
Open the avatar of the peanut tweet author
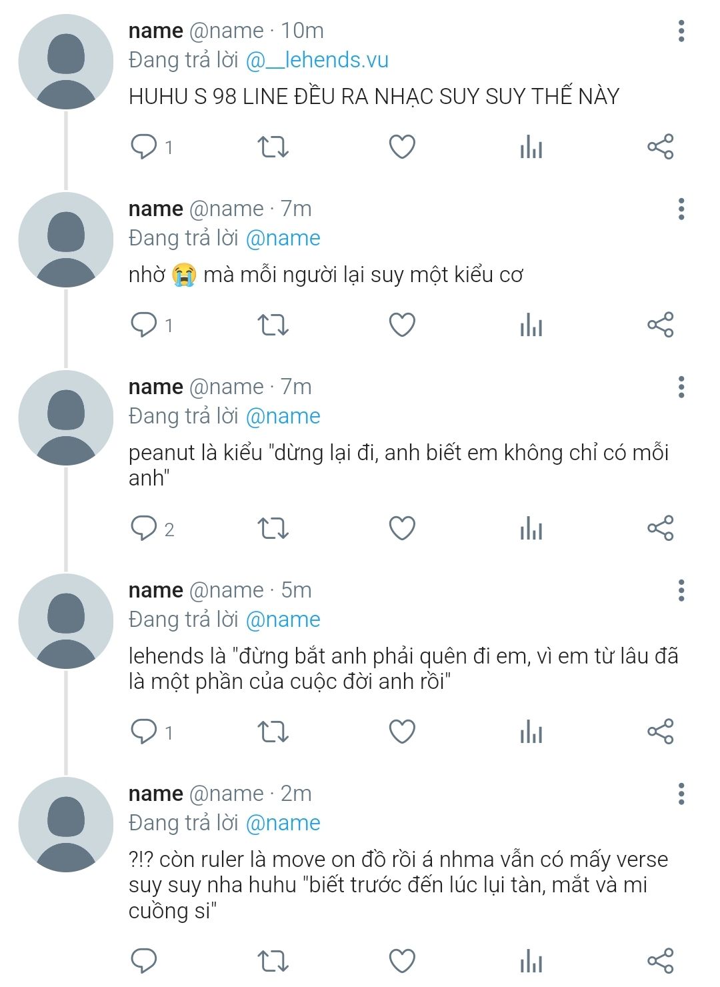tap(66, 417)
